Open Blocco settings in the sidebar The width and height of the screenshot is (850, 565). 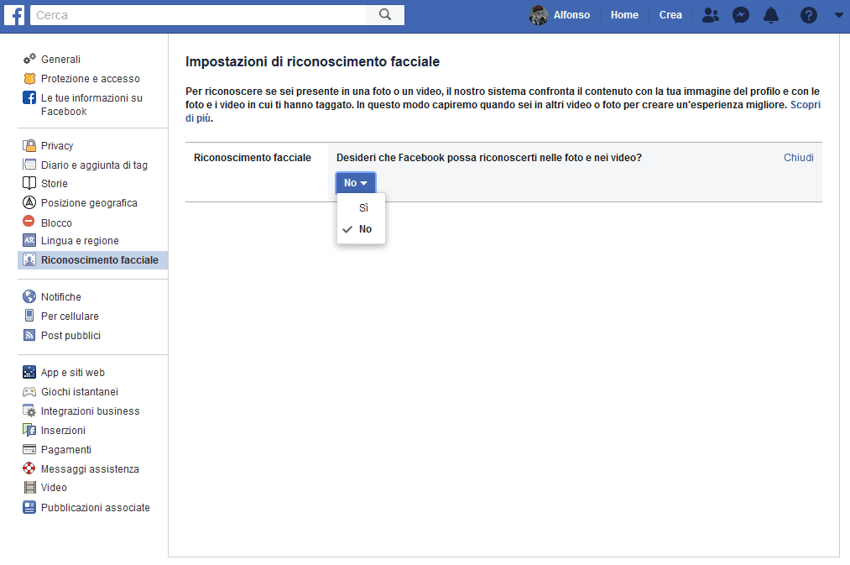(x=56, y=223)
